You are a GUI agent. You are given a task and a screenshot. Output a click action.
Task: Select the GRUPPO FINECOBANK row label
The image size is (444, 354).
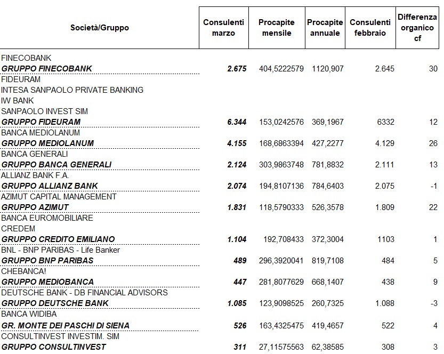(47, 69)
